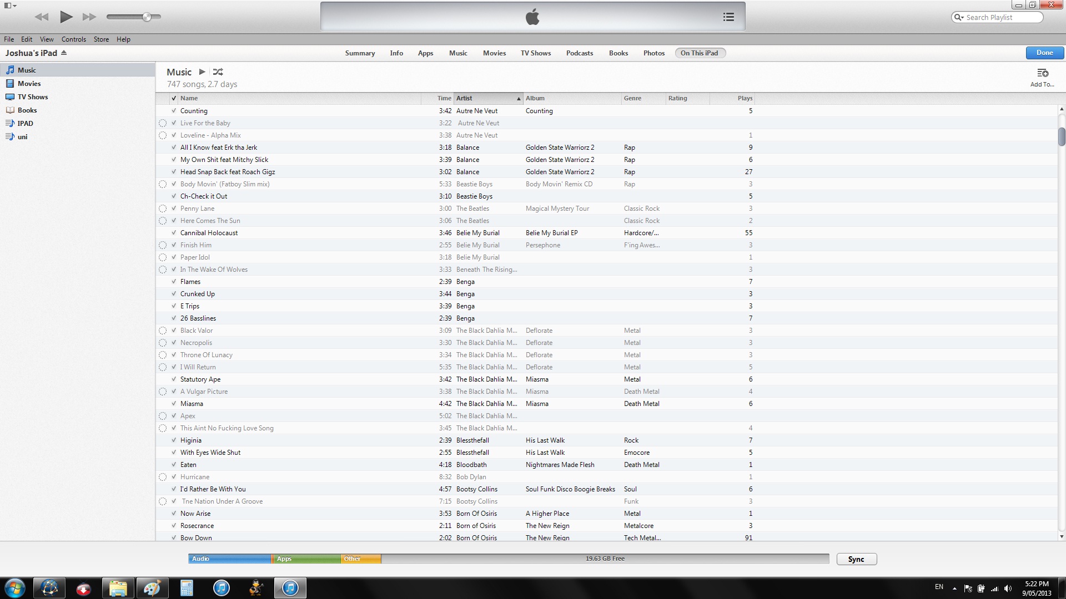Screen dimensions: 1066x599
Task: Switch to the Podcasts tab
Action: point(580,53)
